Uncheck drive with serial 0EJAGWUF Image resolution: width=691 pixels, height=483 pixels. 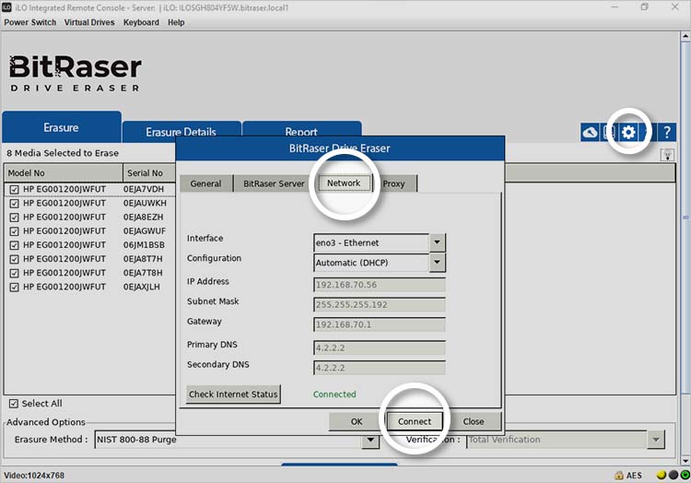pyautogui.click(x=14, y=231)
